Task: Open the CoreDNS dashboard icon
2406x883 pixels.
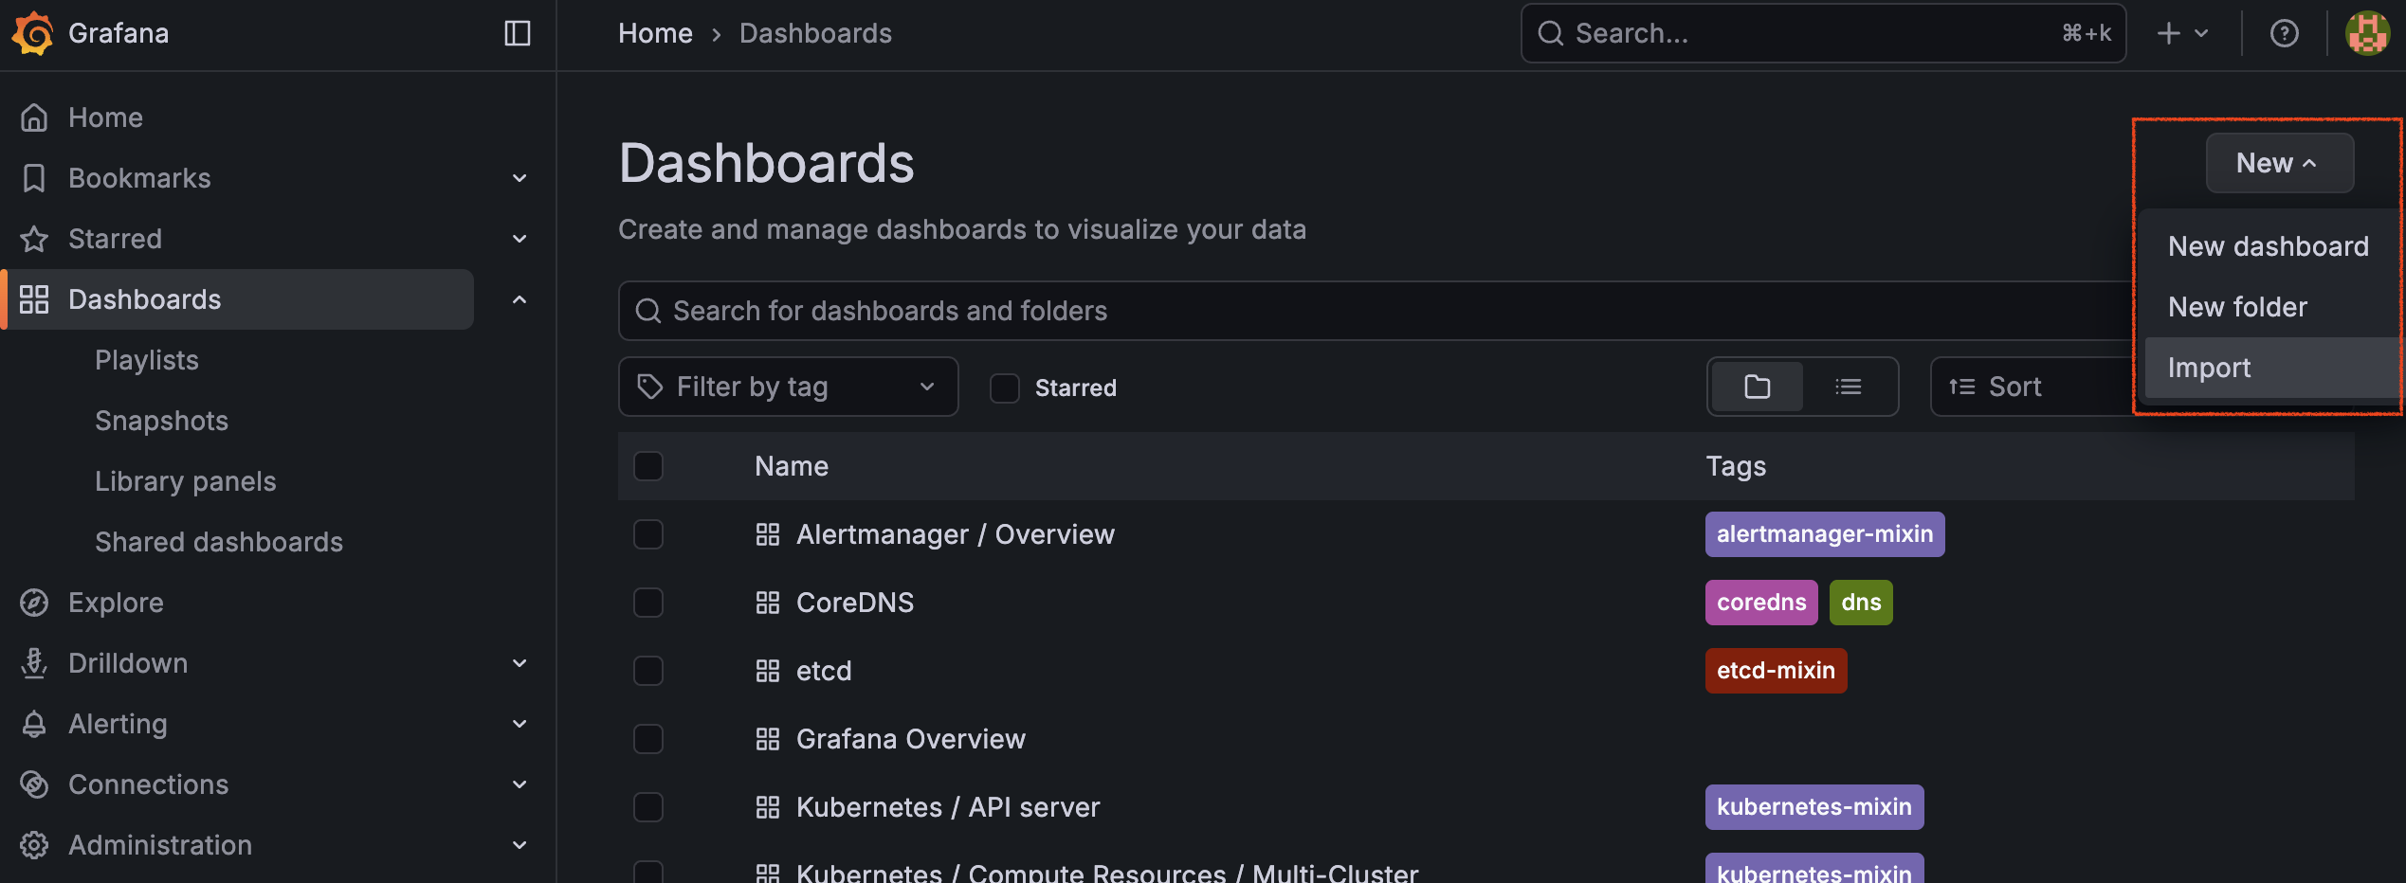Action: (x=767, y=603)
